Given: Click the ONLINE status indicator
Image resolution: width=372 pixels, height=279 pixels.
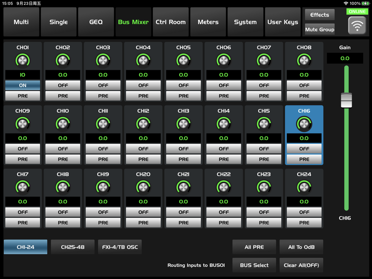Looking at the screenshot, I should [357, 12].
